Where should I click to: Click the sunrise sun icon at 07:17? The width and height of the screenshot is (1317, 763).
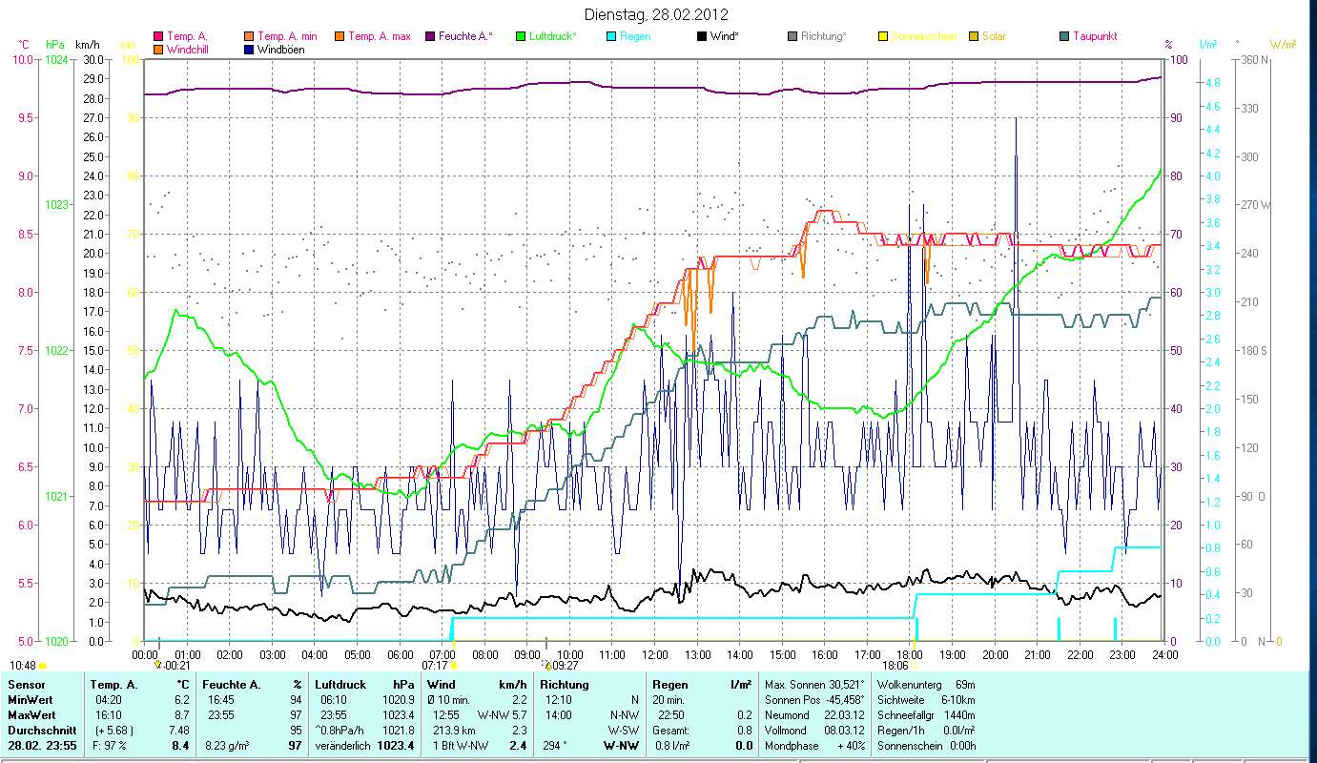pos(454,665)
